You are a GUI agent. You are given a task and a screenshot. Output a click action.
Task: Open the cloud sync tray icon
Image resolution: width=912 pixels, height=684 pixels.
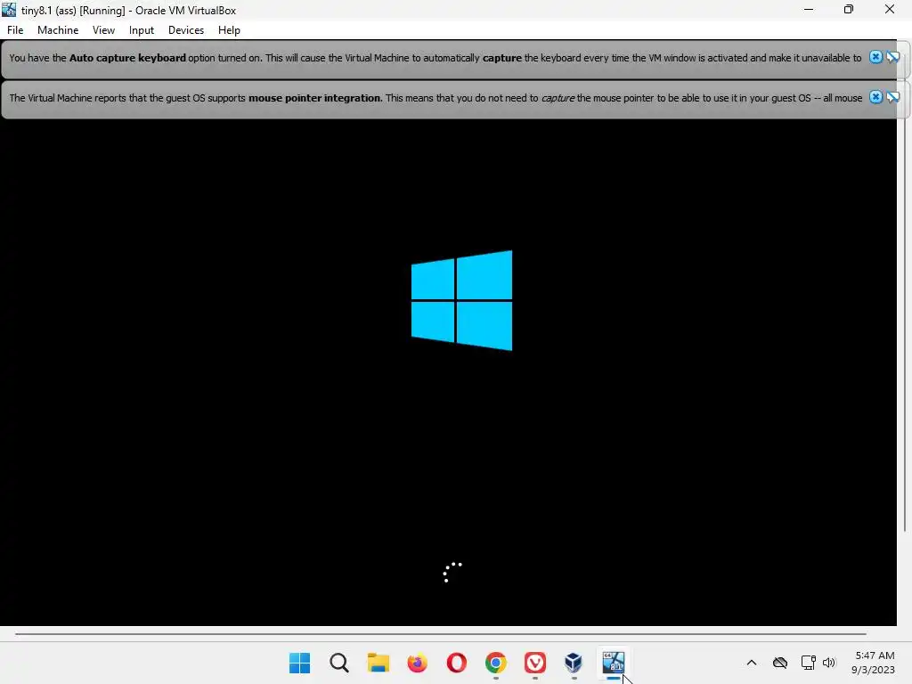click(x=780, y=663)
